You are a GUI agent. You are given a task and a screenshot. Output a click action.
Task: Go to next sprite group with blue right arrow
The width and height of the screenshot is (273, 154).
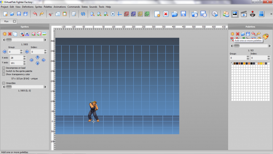point(27,52)
